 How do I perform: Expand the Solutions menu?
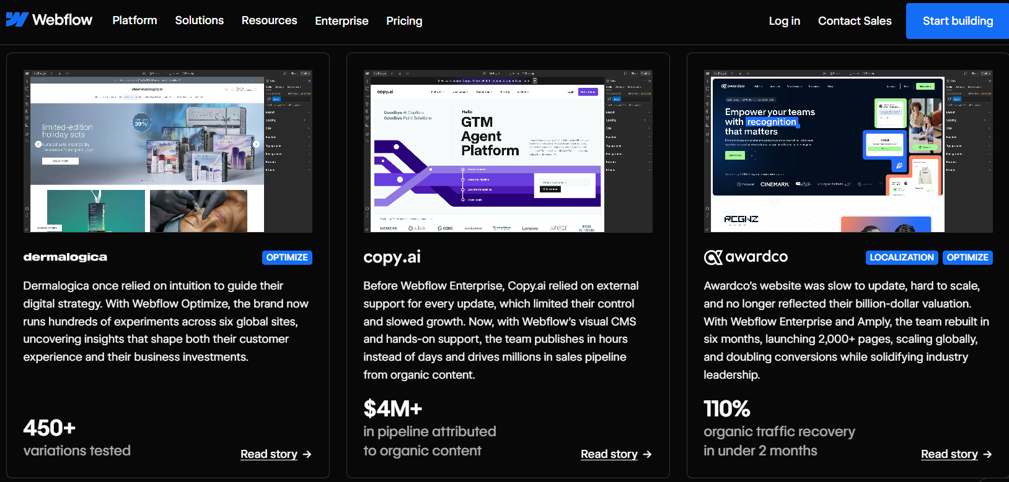tap(199, 20)
